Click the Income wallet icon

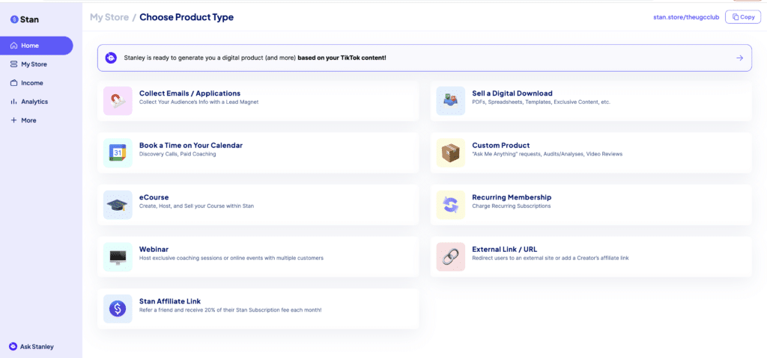pyautogui.click(x=13, y=83)
